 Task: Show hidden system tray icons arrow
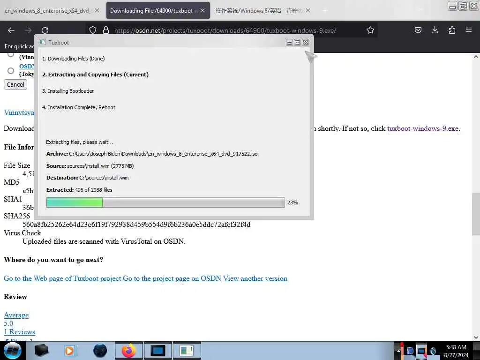point(398,351)
